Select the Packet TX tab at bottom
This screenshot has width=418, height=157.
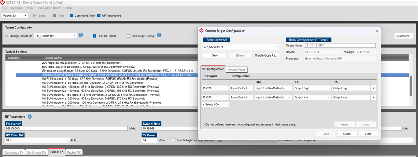(x=56, y=152)
